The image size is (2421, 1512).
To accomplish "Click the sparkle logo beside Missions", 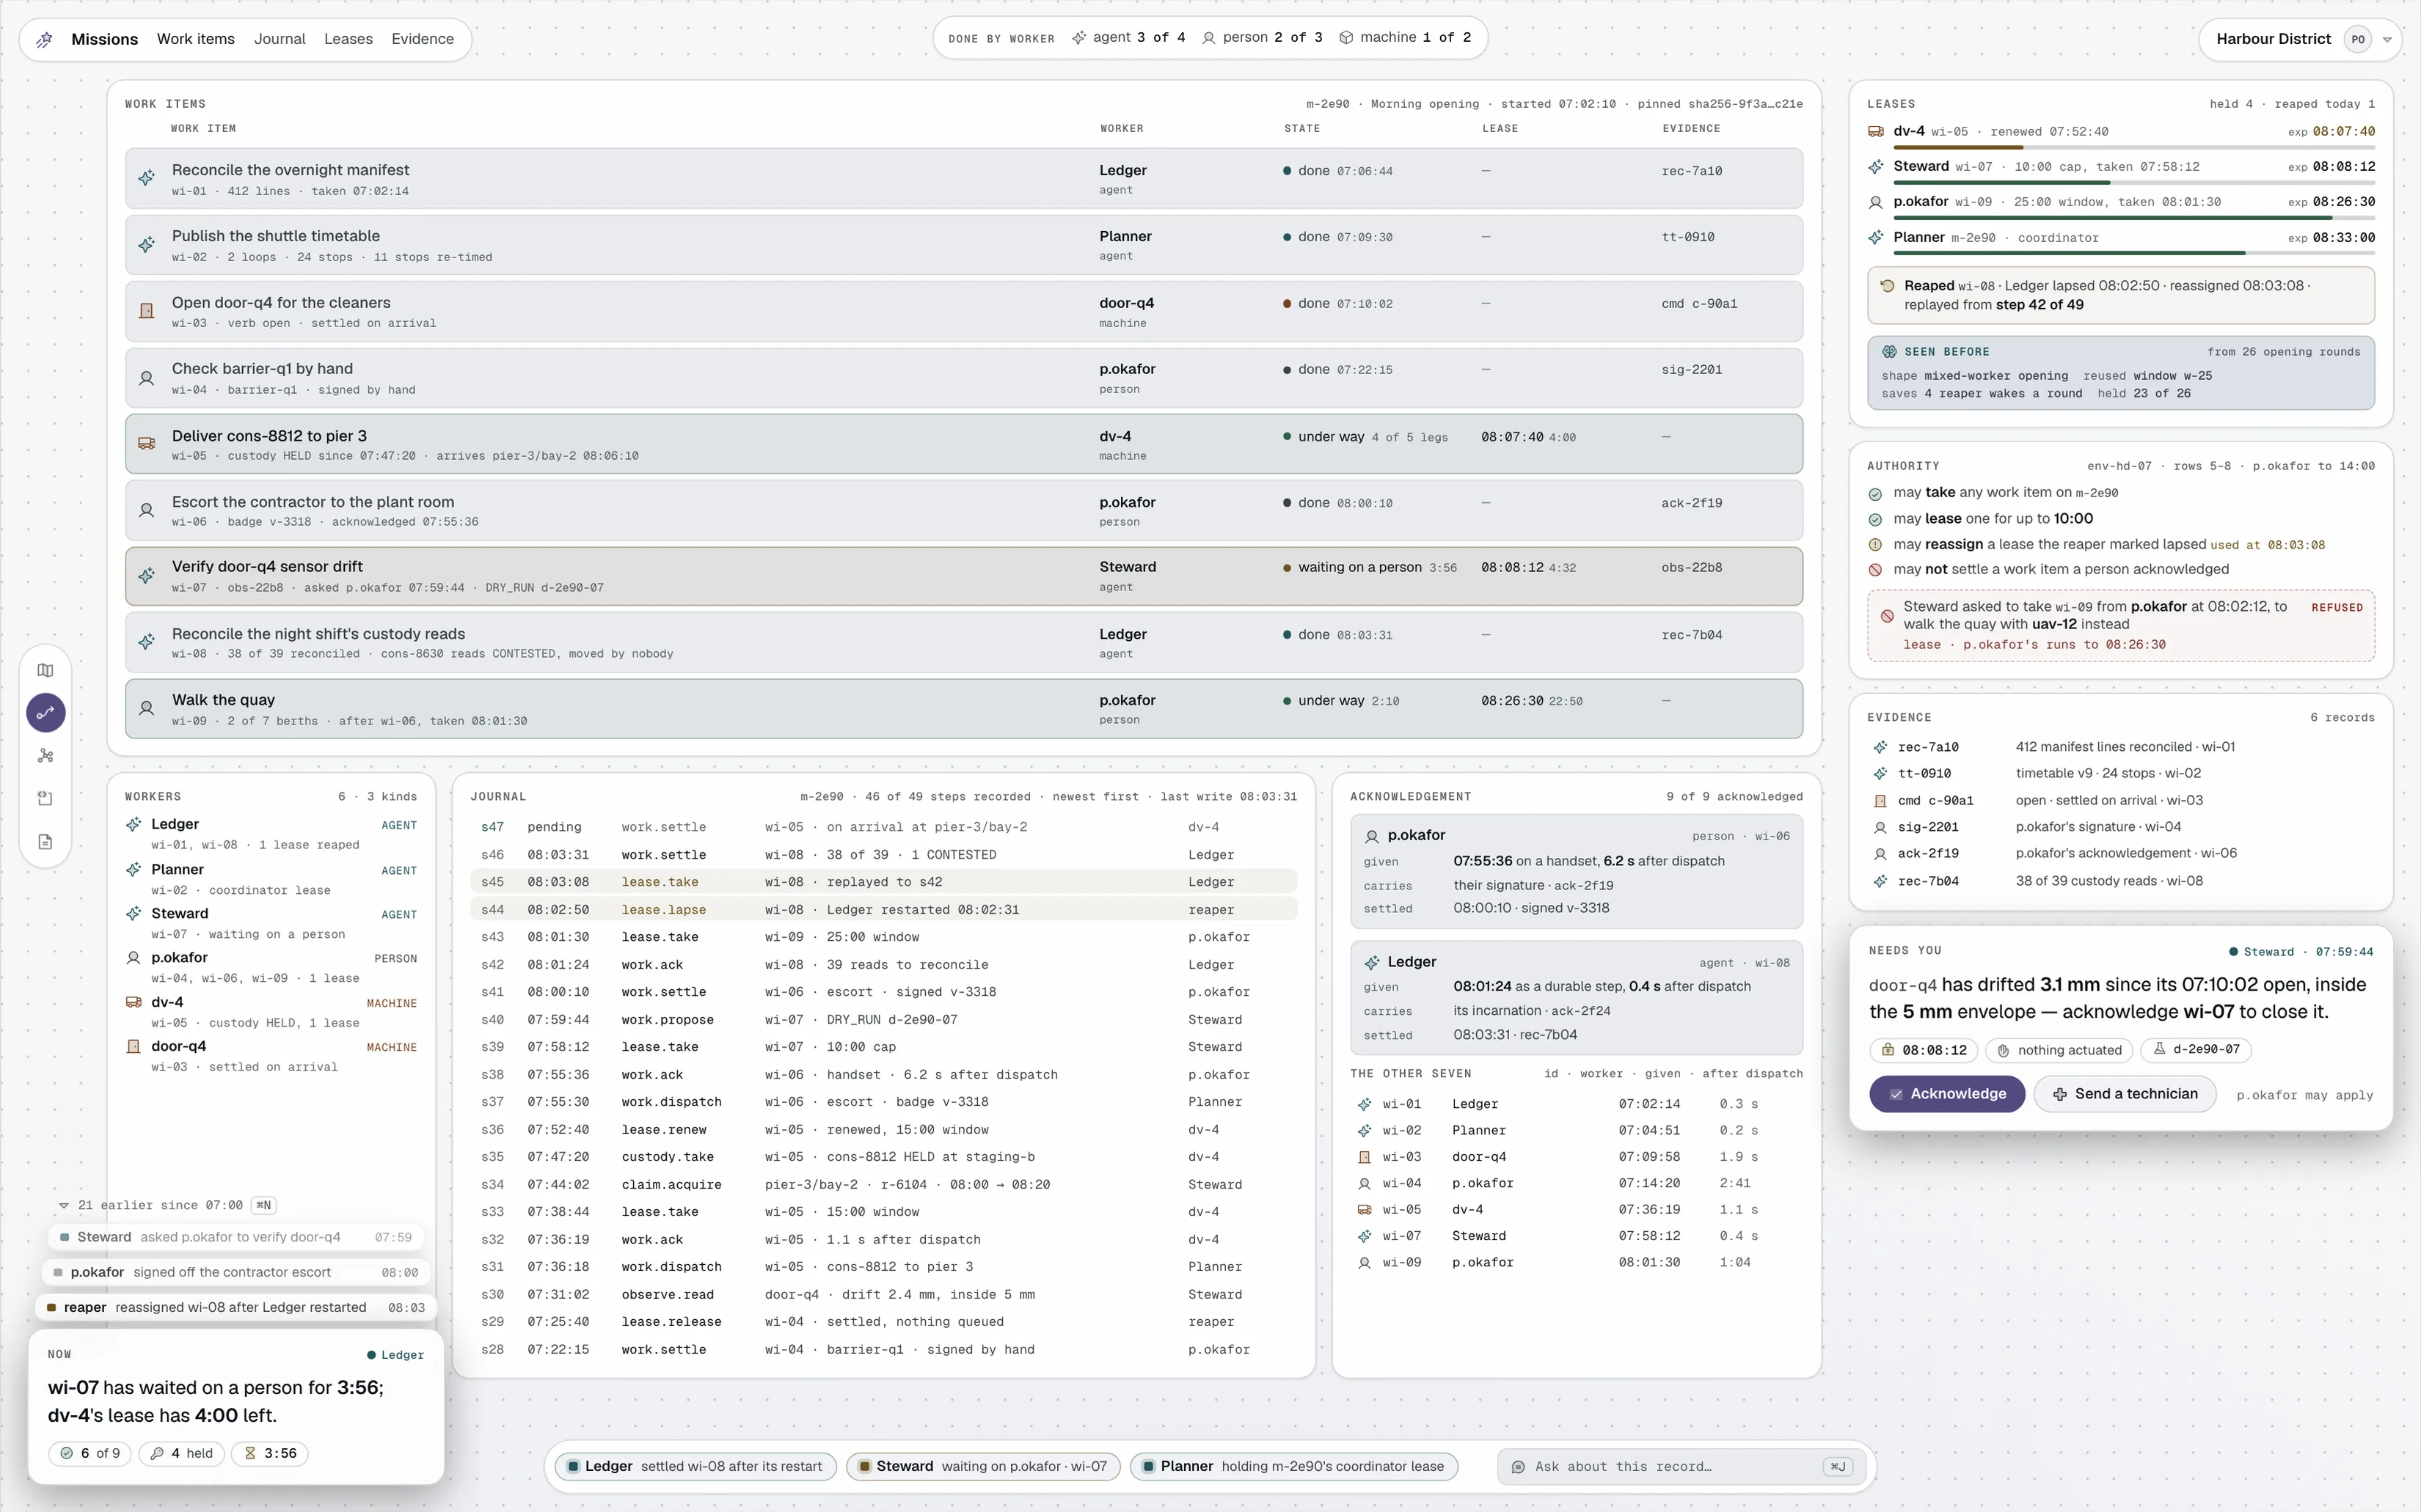I will [x=44, y=39].
